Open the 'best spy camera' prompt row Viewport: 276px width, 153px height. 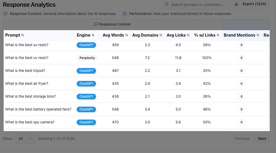30,122
